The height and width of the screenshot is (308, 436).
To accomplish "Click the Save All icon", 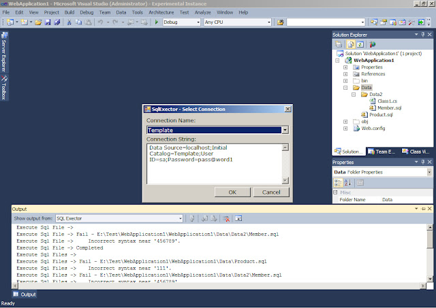I will (57, 22).
